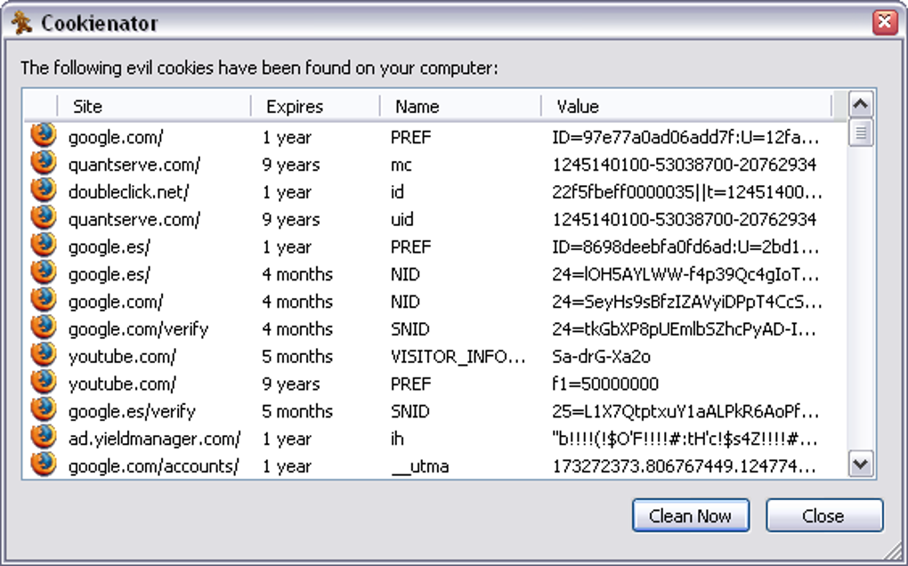Select the google.com/accounts/ site entry
The image size is (908, 566).
coord(153,466)
